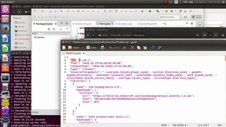The width and height of the screenshot is (226, 127).
Task: Select the Java perspective button
Action: point(196,17)
